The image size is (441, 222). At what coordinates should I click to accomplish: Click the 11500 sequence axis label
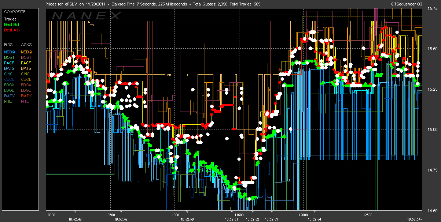click(x=239, y=215)
